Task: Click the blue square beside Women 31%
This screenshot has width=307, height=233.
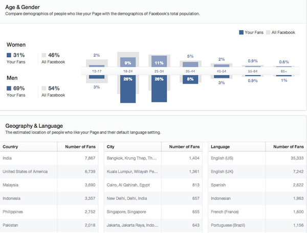Action: [x=9, y=55]
